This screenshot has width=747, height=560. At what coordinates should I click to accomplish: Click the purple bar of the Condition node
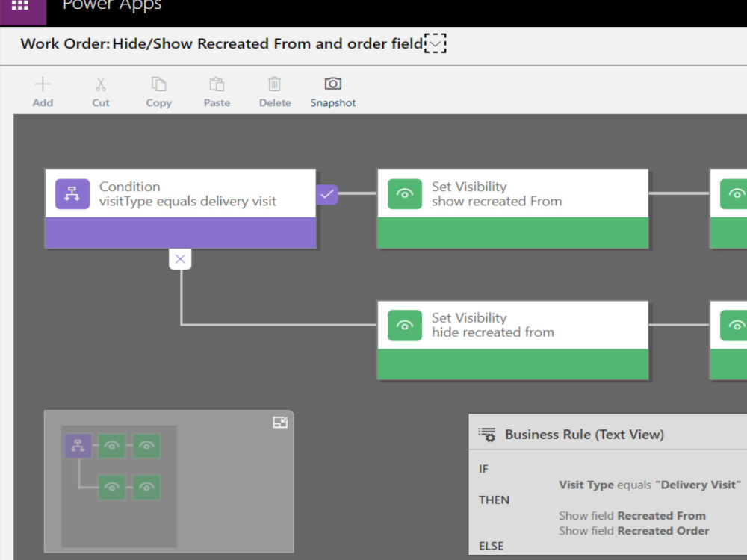181,233
